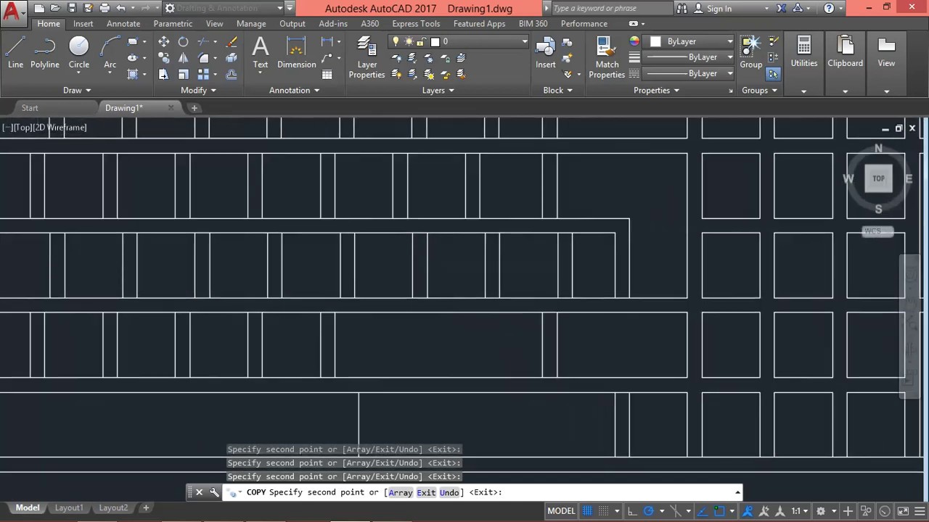Select the Dimension tool
Viewport: 929px width, 522px height.
(296, 52)
